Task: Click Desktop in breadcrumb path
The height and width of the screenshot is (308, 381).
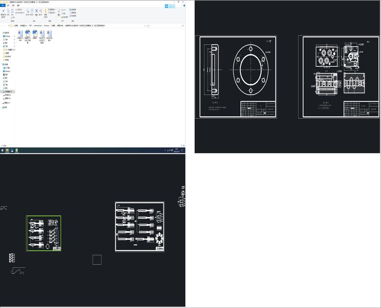Action: tap(46, 25)
